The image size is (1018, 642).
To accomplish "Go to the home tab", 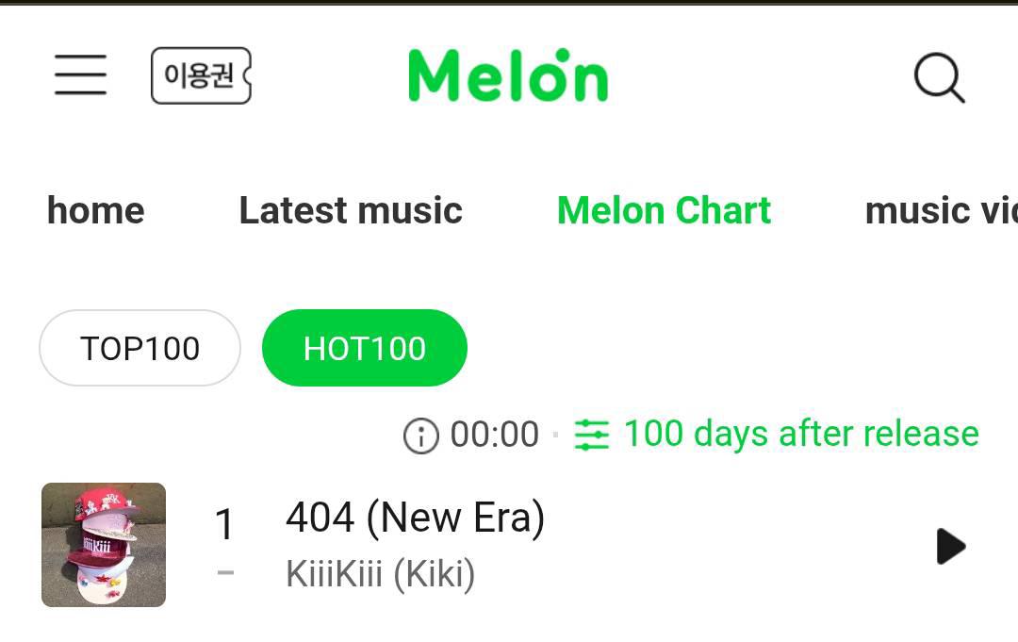I will [x=96, y=210].
